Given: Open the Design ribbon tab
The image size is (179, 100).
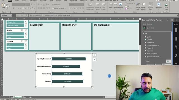Looking at the screenshot, I should [124, 1].
